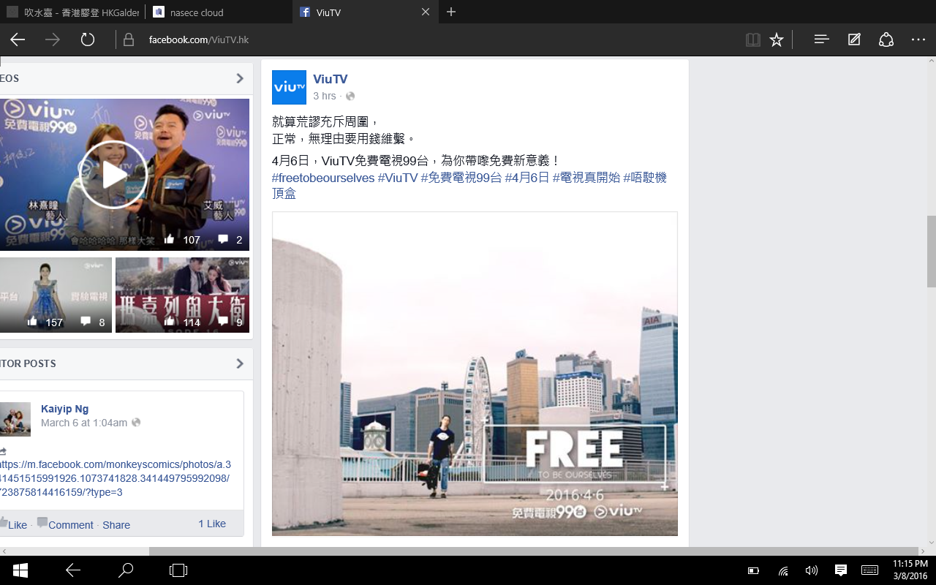
Task: Click the #freetobeourselves hashtag link
Action: (322, 178)
